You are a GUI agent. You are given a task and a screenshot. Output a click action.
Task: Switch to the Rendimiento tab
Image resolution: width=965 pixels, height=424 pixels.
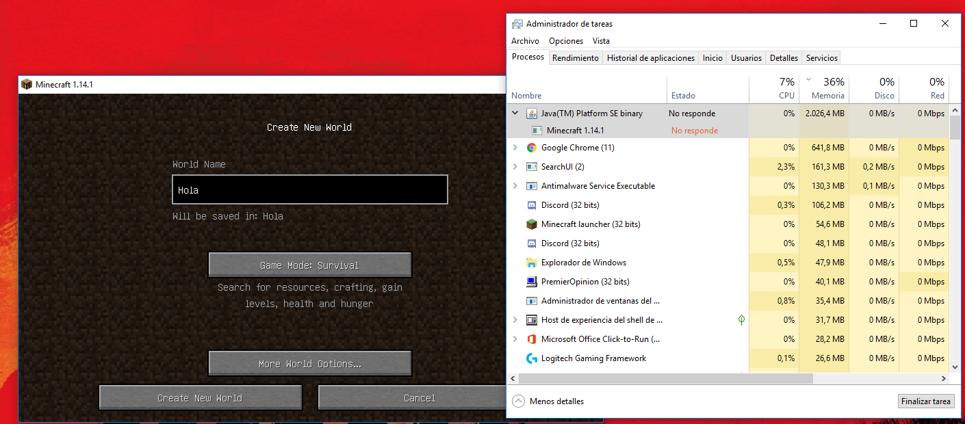(x=576, y=58)
